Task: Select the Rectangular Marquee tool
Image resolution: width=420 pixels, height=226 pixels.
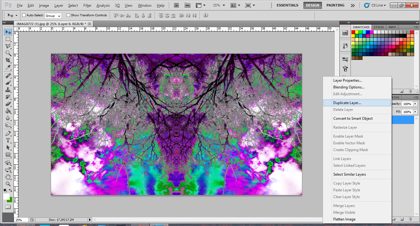Action: [x=8, y=39]
